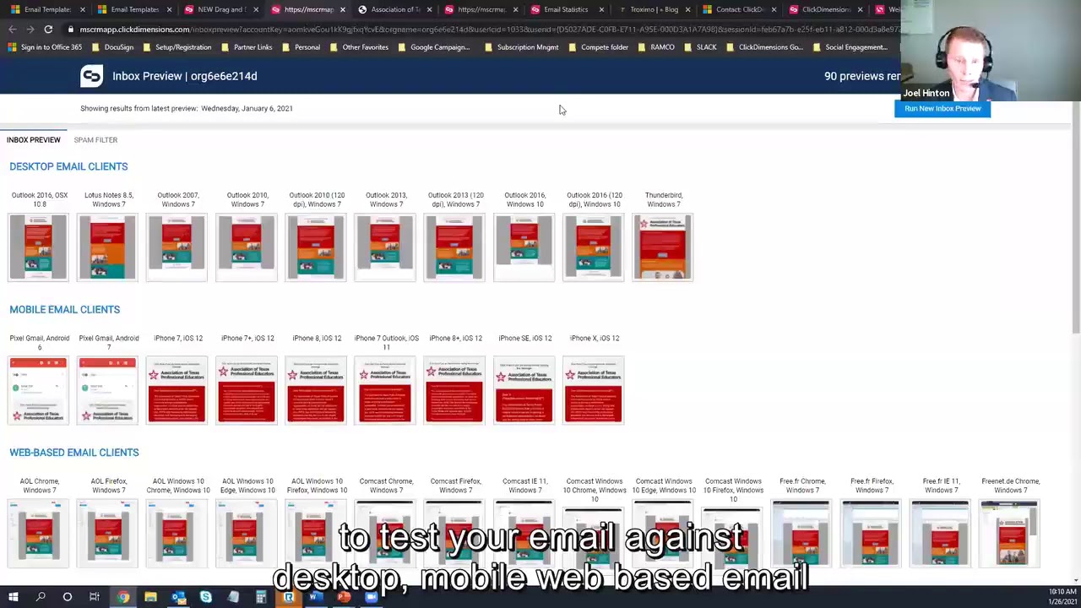The image size is (1081, 608).
Task: Open iPhone 7 Outlook, iOS 11 thumbnail
Action: (384, 390)
